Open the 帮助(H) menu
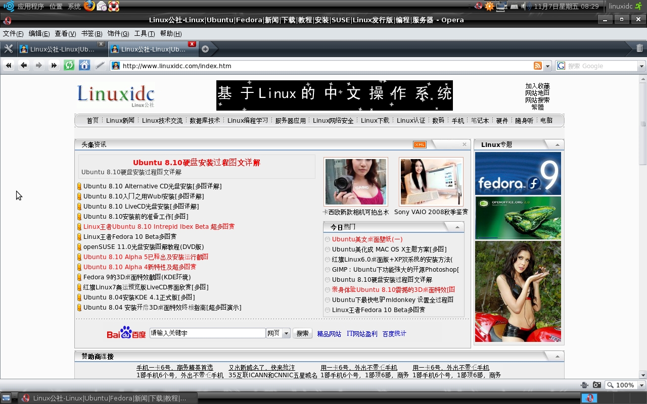Viewport: 647px width, 404px height. click(171, 34)
